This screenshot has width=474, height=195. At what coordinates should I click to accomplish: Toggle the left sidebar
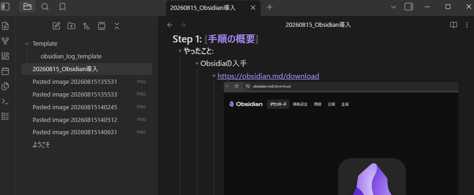[5, 7]
